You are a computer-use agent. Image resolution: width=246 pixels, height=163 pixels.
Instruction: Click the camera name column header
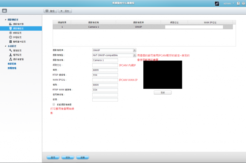(x=93, y=22)
